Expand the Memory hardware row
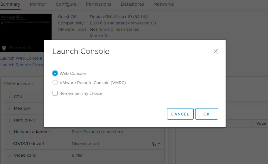This screenshot has width=268, height=164. pyautogui.click(x=9, y=108)
